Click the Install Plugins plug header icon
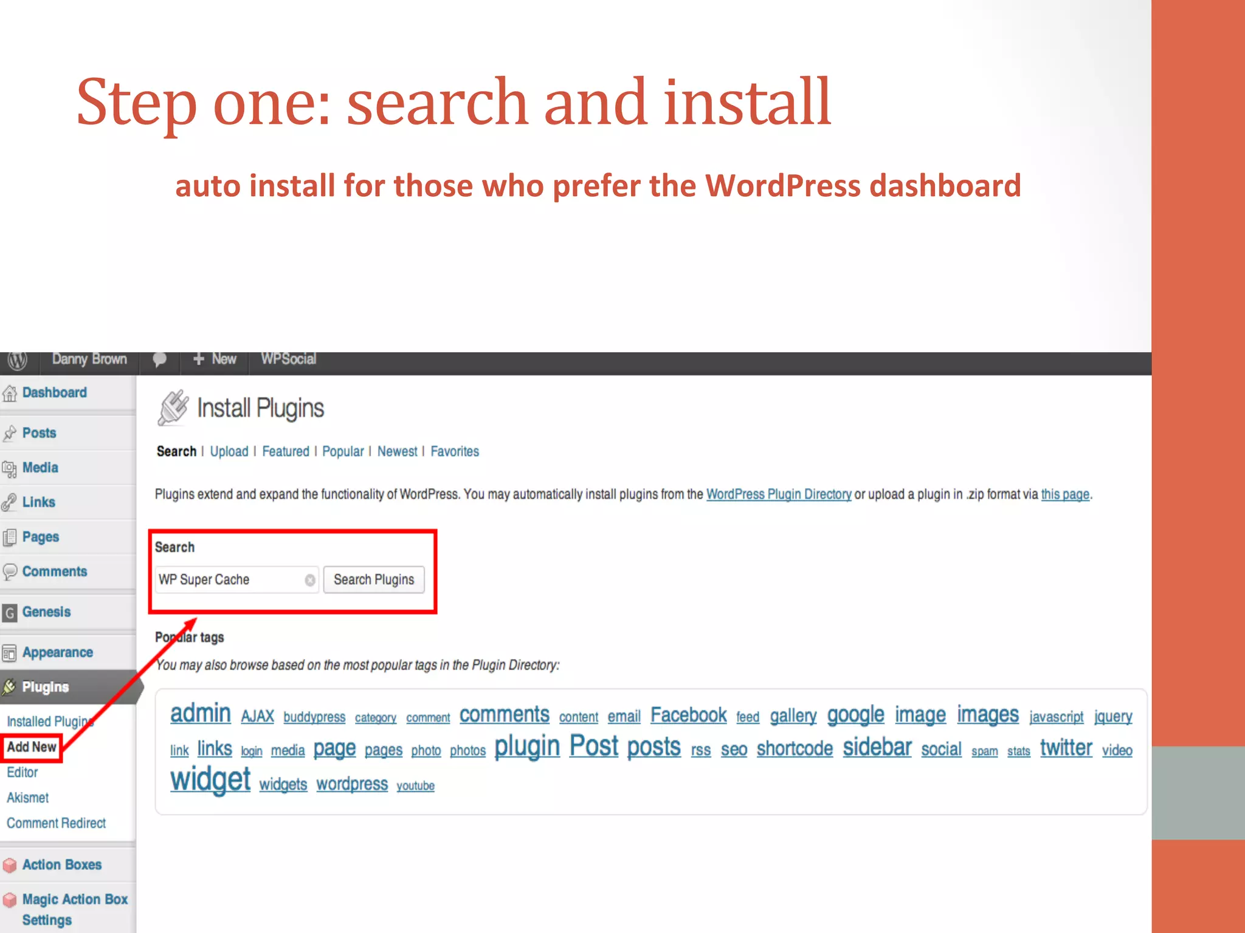1245x933 pixels. [173, 408]
